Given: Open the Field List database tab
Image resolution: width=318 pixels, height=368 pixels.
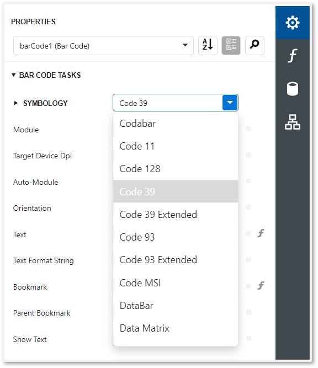Looking at the screenshot, I should tap(293, 89).
